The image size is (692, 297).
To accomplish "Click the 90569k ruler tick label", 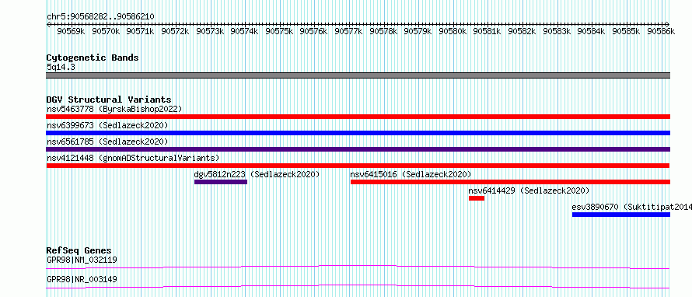I will point(72,31).
